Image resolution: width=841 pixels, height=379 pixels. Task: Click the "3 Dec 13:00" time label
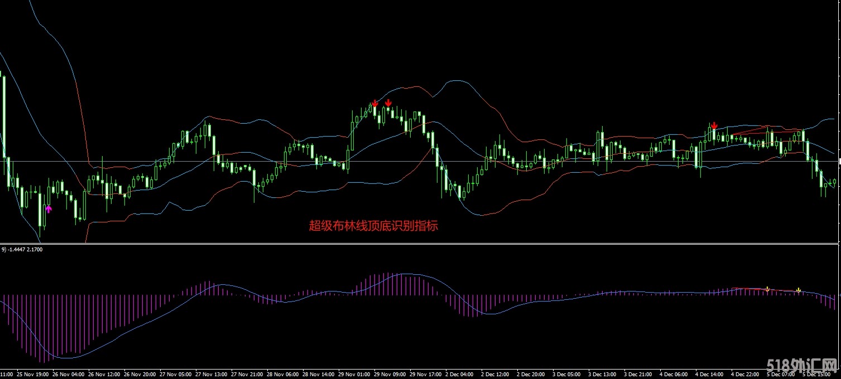[x=603, y=375]
